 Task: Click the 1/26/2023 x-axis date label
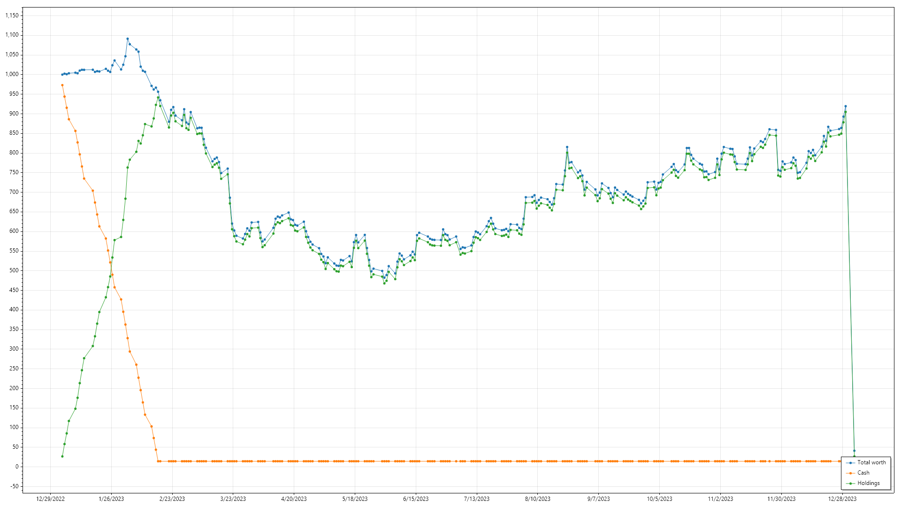coord(111,499)
